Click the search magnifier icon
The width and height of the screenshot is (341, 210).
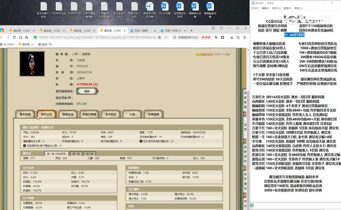[175, 37]
